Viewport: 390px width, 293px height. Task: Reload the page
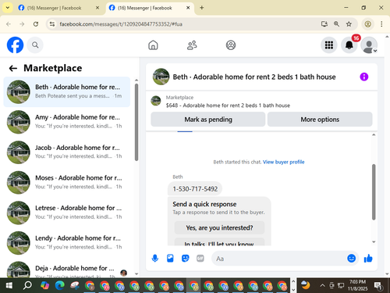point(36,24)
